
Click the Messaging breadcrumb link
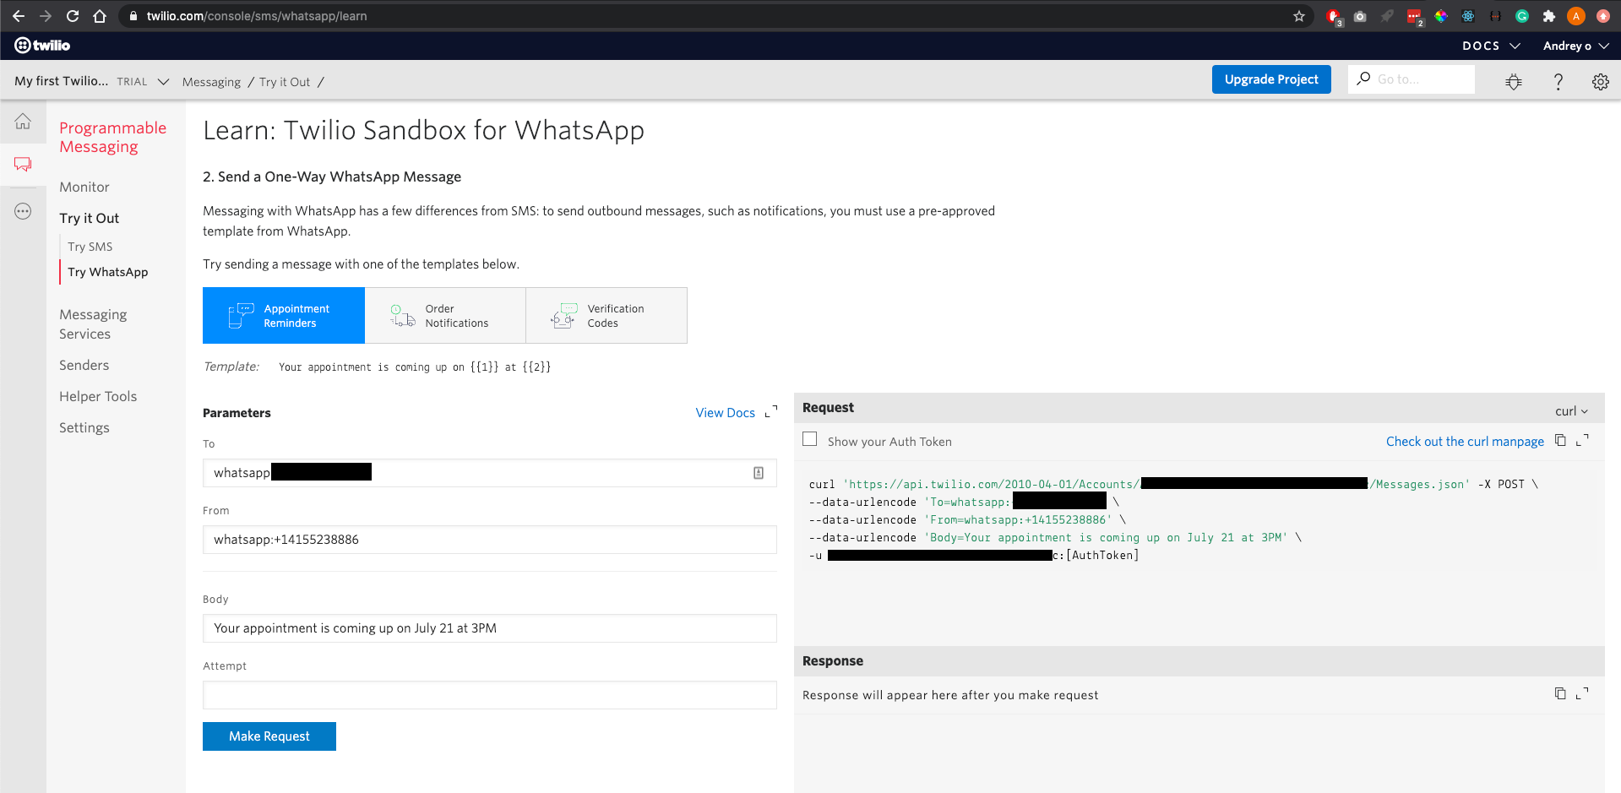coord(211,82)
